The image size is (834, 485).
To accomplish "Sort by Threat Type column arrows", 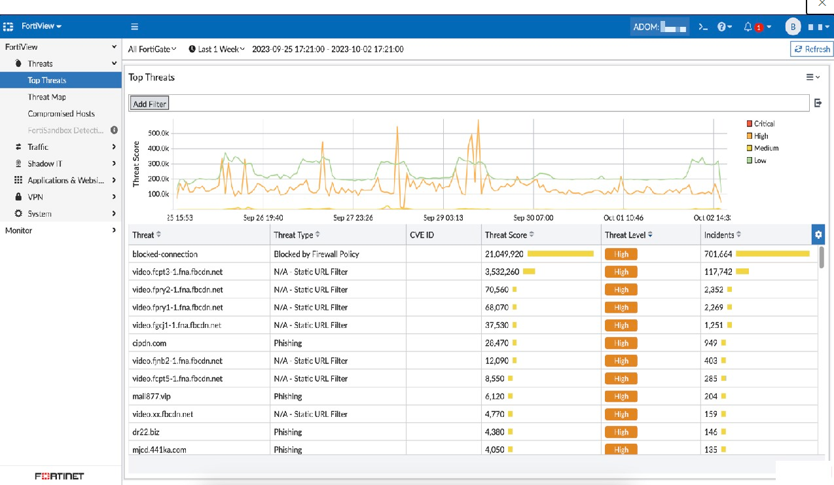I will tap(318, 235).
